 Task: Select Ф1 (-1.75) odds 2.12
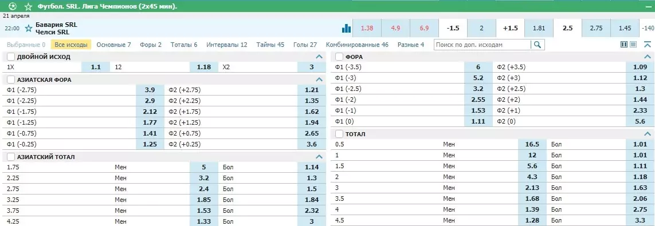pos(150,112)
